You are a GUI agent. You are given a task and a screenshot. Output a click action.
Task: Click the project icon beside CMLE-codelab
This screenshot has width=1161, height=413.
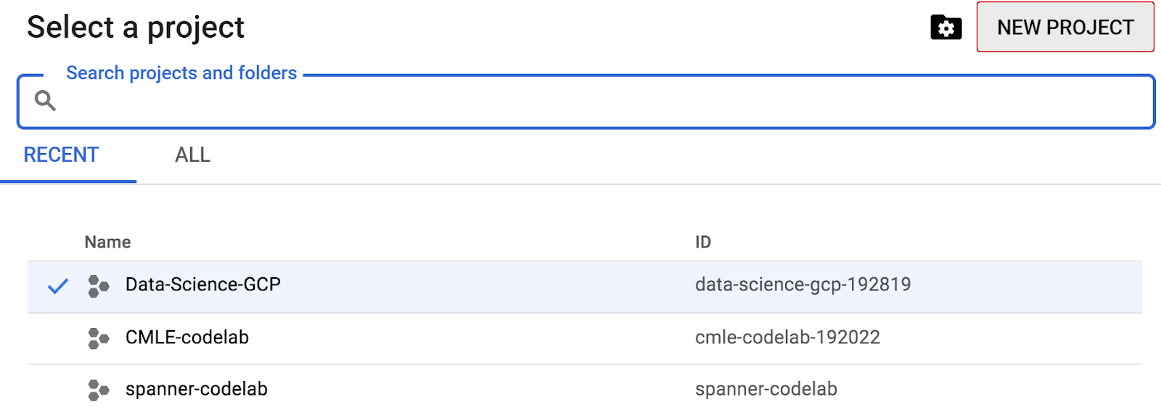[x=98, y=338]
